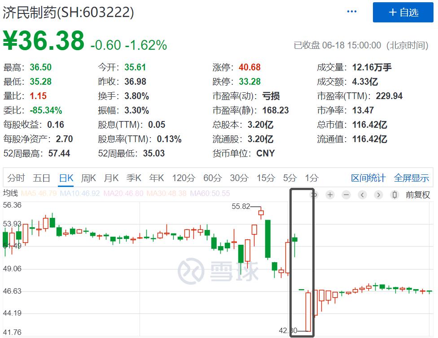Switch to the 周K weekly chart tab

tap(88, 178)
